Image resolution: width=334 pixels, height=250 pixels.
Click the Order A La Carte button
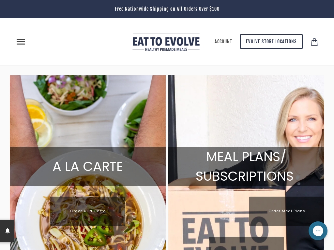(x=88, y=211)
